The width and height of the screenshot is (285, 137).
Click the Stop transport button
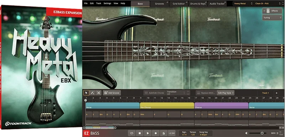pos(140,133)
